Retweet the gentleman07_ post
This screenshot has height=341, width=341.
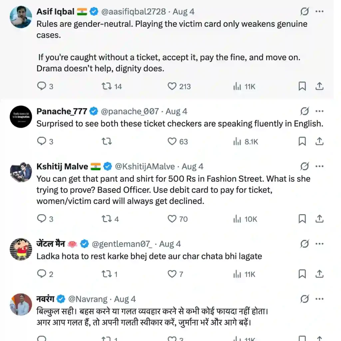click(x=107, y=274)
